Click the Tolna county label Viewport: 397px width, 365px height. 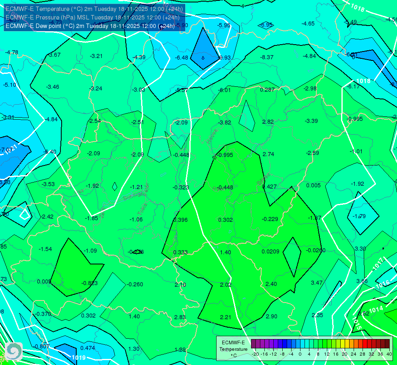[142, 209]
